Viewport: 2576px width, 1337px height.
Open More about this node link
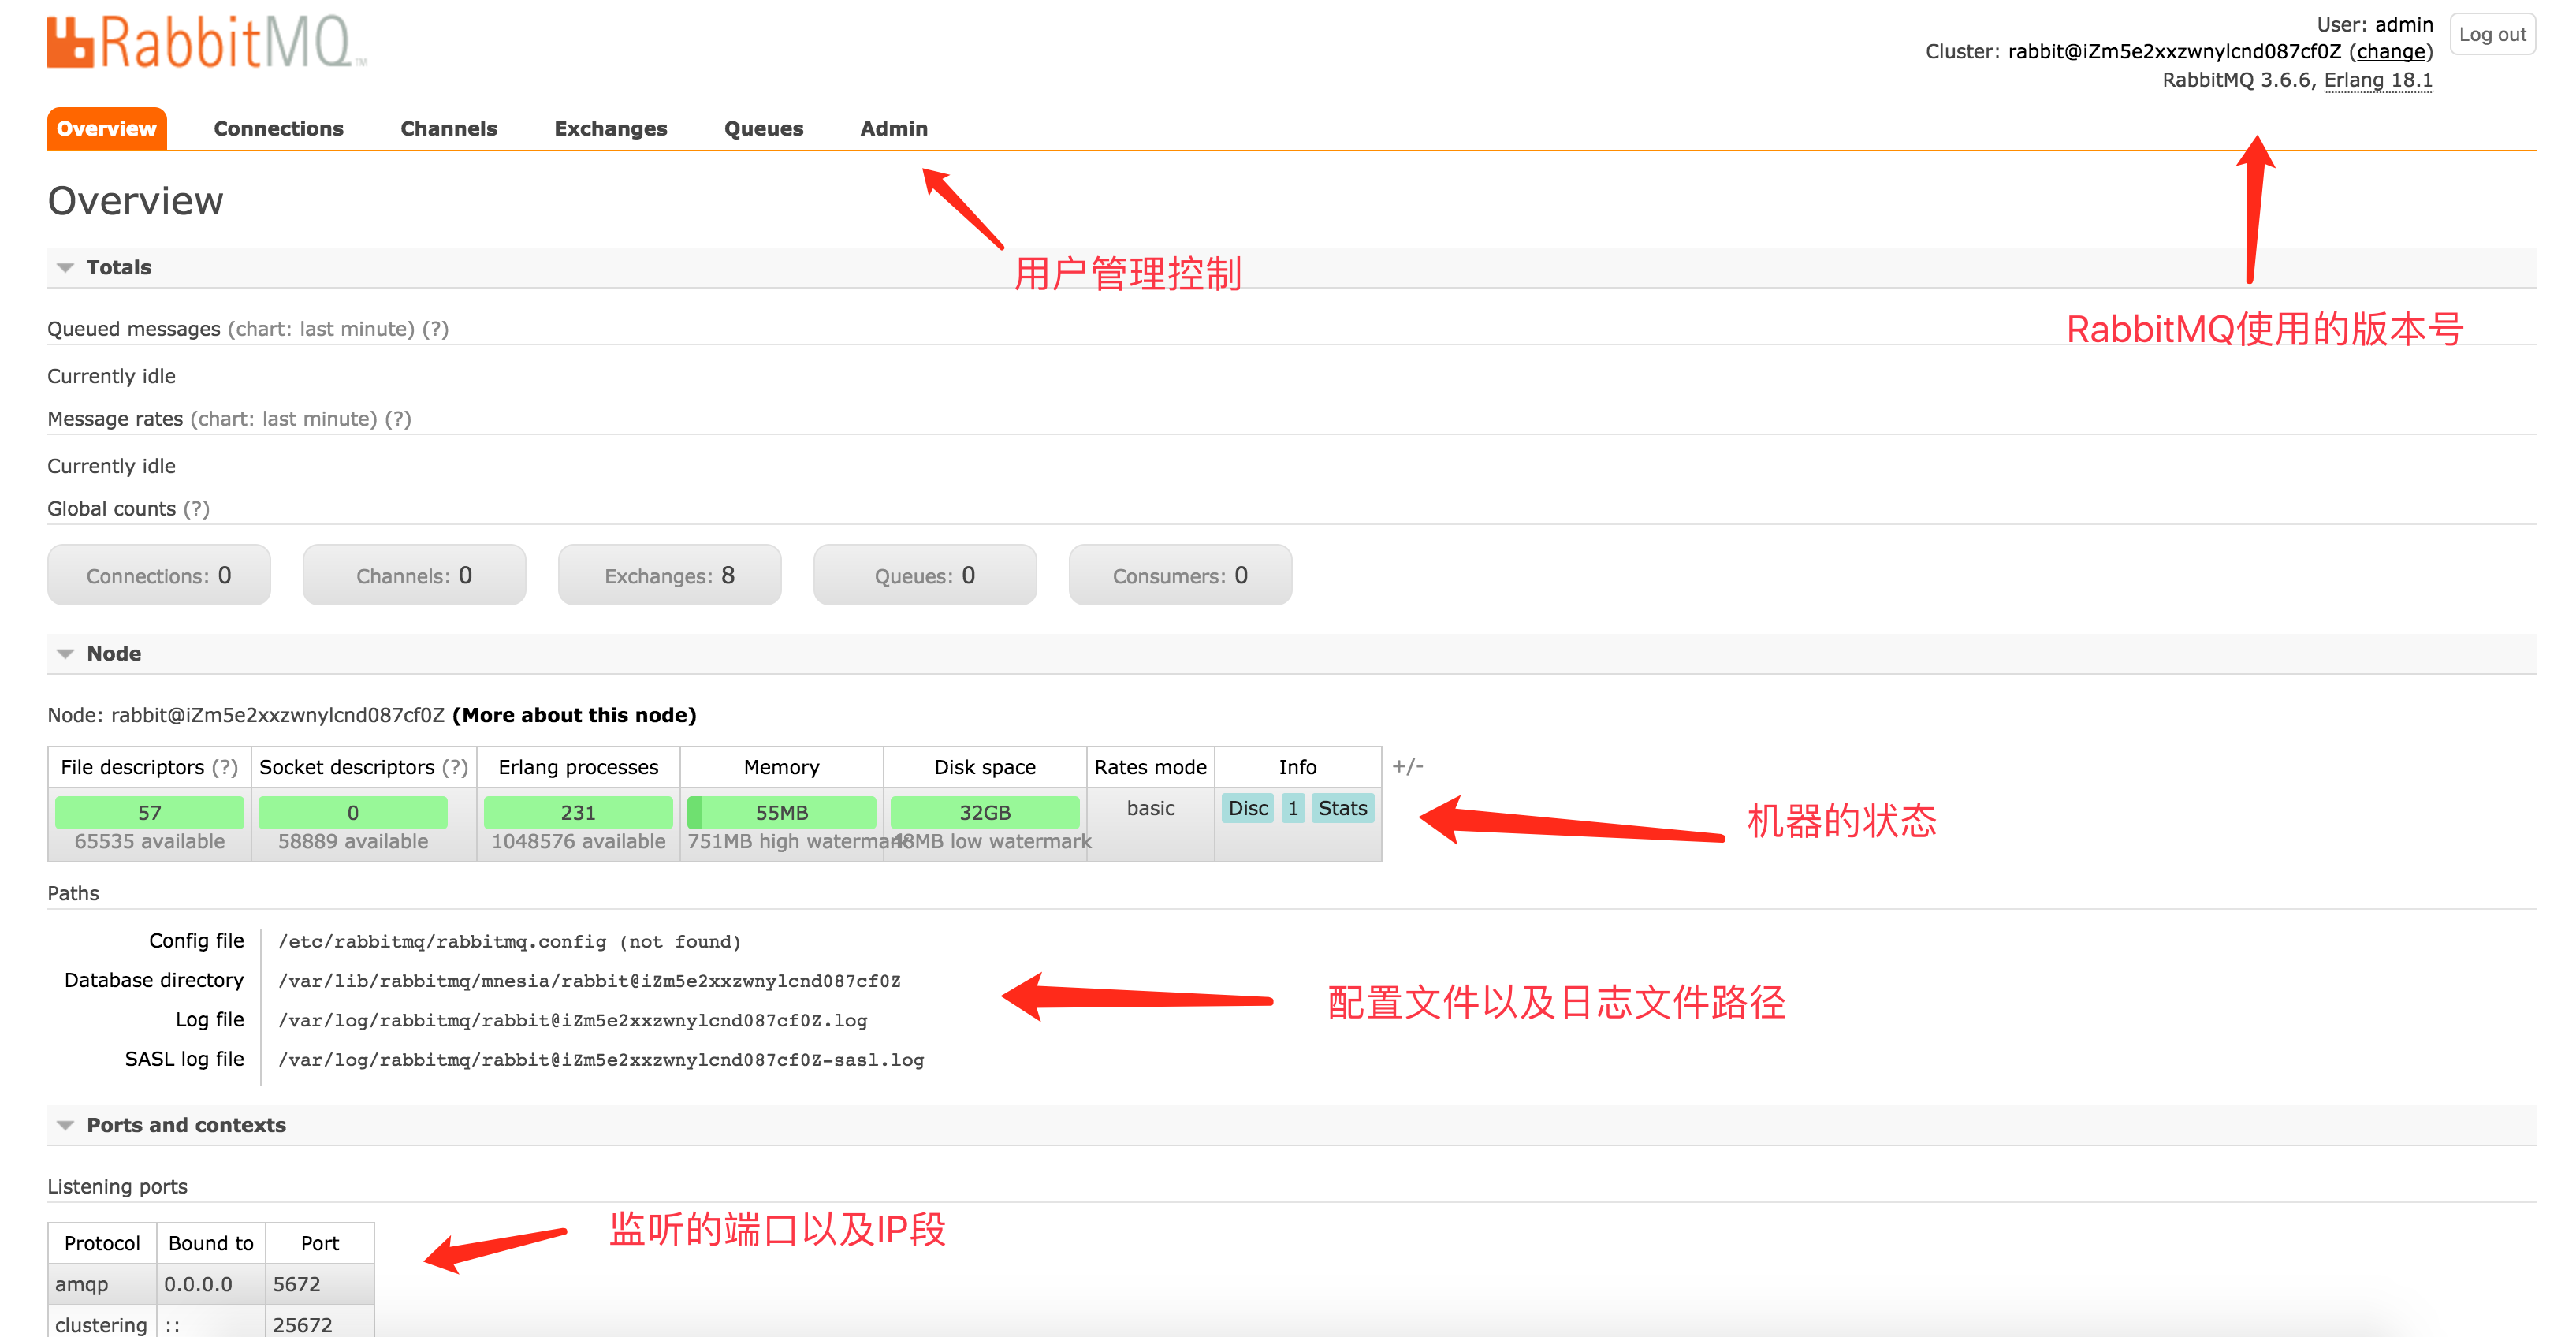point(574,715)
